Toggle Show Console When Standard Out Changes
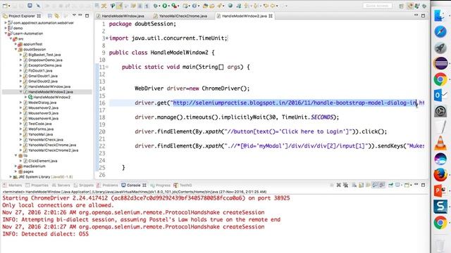The width and height of the screenshot is (451, 253). (x=375, y=185)
